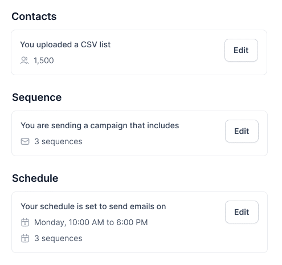Screen dimensions: 282x265
Task: Edit the uploaded CSV contacts list
Action: [x=241, y=50]
